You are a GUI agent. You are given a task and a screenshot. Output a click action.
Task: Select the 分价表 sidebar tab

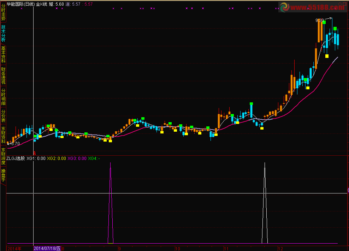(3, 116)
